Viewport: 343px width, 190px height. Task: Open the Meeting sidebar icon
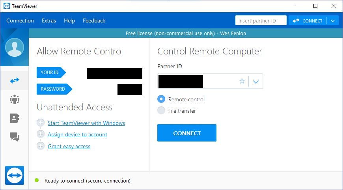click(x=15, y=99)
